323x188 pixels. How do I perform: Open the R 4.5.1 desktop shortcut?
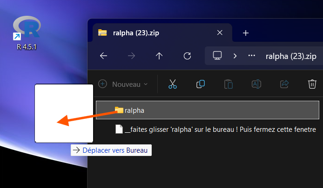point(27,33)
